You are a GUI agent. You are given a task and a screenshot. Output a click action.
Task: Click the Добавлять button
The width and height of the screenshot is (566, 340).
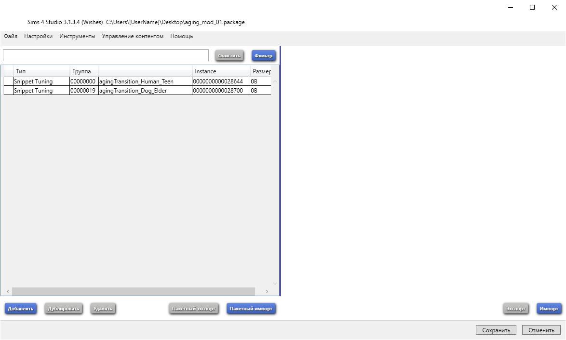tap(21, 309)
